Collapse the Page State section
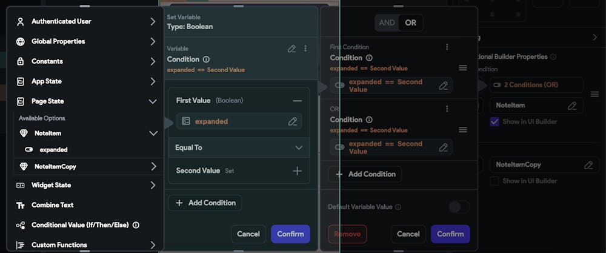 point(153,101)
